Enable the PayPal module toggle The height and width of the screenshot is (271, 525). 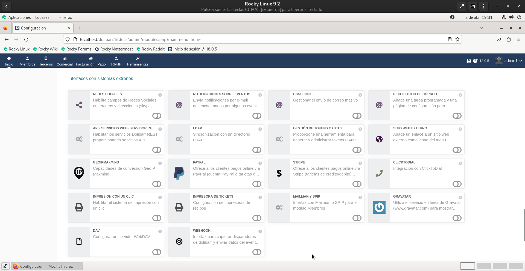257,184
